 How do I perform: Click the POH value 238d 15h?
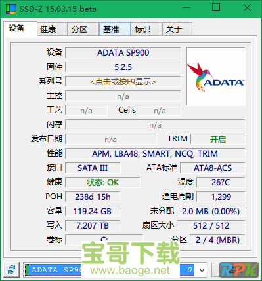(x=93, y=197)
